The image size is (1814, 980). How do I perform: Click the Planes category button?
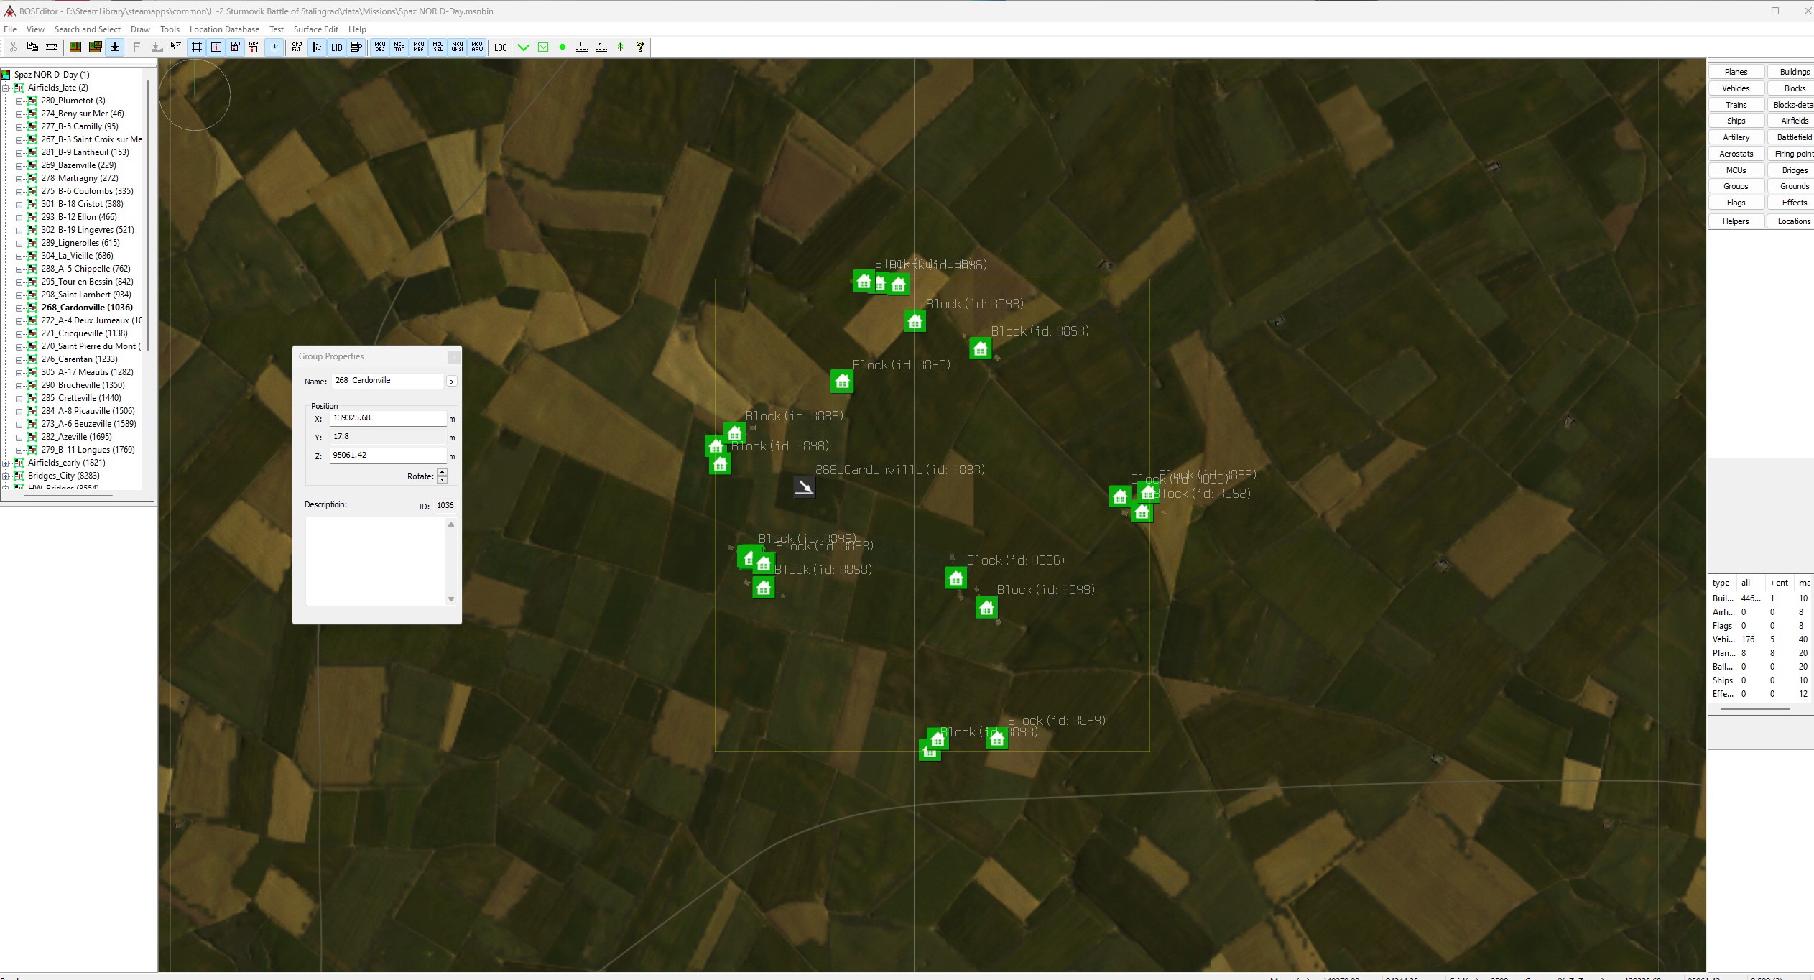click(1735, 72)
